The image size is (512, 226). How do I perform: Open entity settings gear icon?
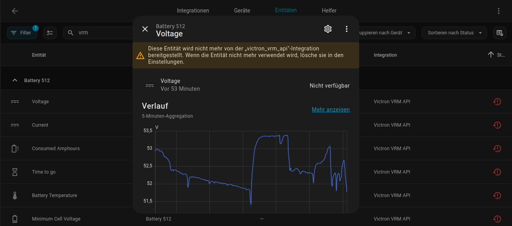point(328,29)
